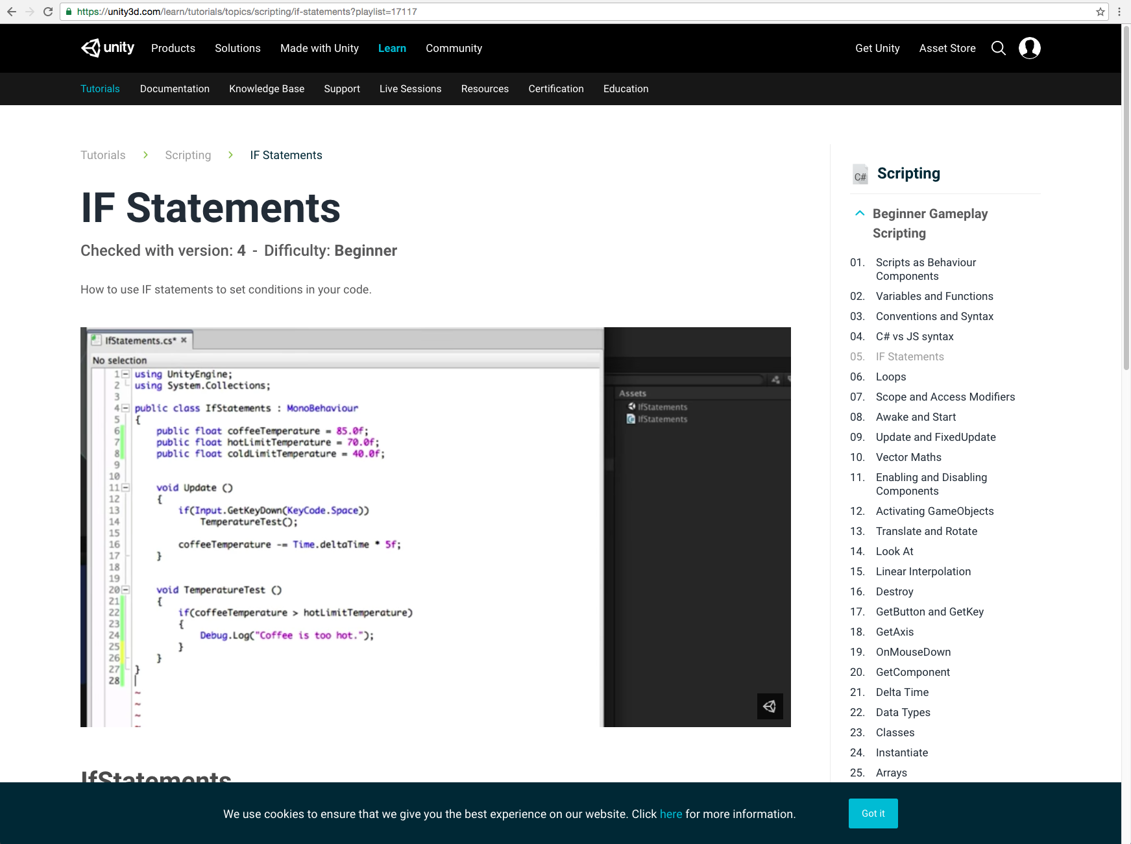Open the Education tab
1131x844 pixels.
[626, 89]
